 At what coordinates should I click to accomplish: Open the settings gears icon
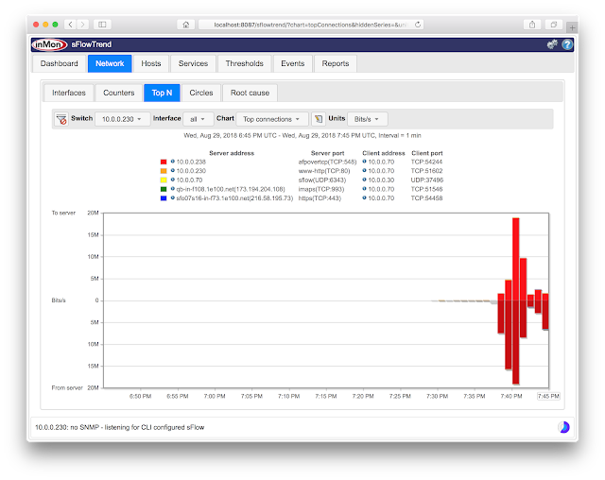click(x=552, y=44)
